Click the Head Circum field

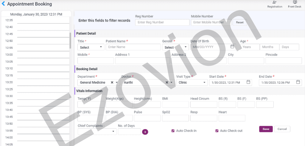[204, 104]
